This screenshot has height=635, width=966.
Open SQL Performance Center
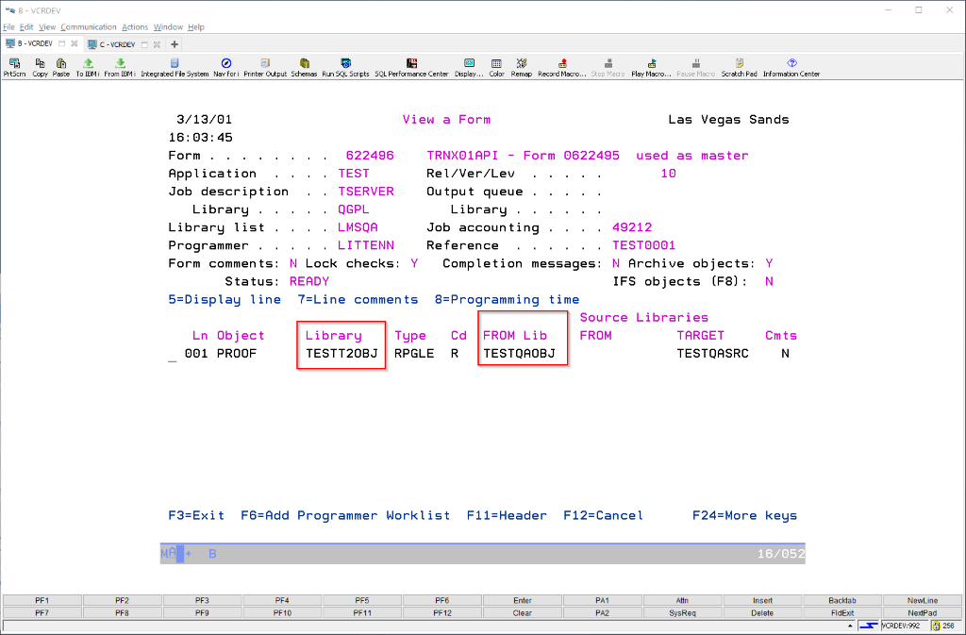(x=411, y=67)
